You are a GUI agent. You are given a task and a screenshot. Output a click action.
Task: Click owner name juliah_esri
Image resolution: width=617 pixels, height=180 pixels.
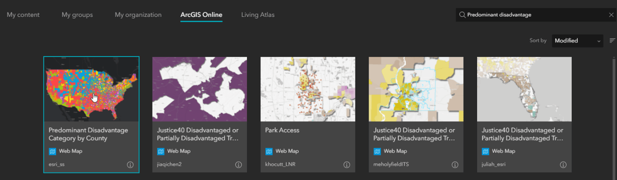[x=494, y=164]
